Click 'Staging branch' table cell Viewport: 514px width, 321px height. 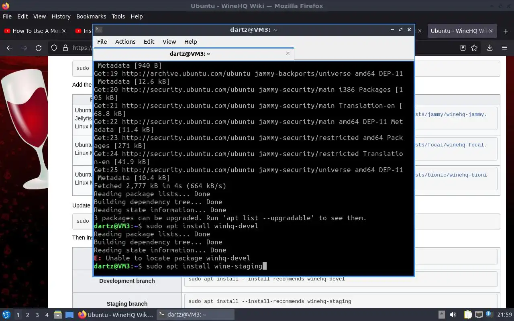coord(127,304)
